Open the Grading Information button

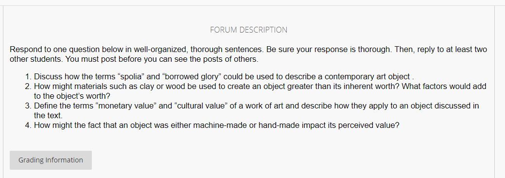click(x=51, y=160)
